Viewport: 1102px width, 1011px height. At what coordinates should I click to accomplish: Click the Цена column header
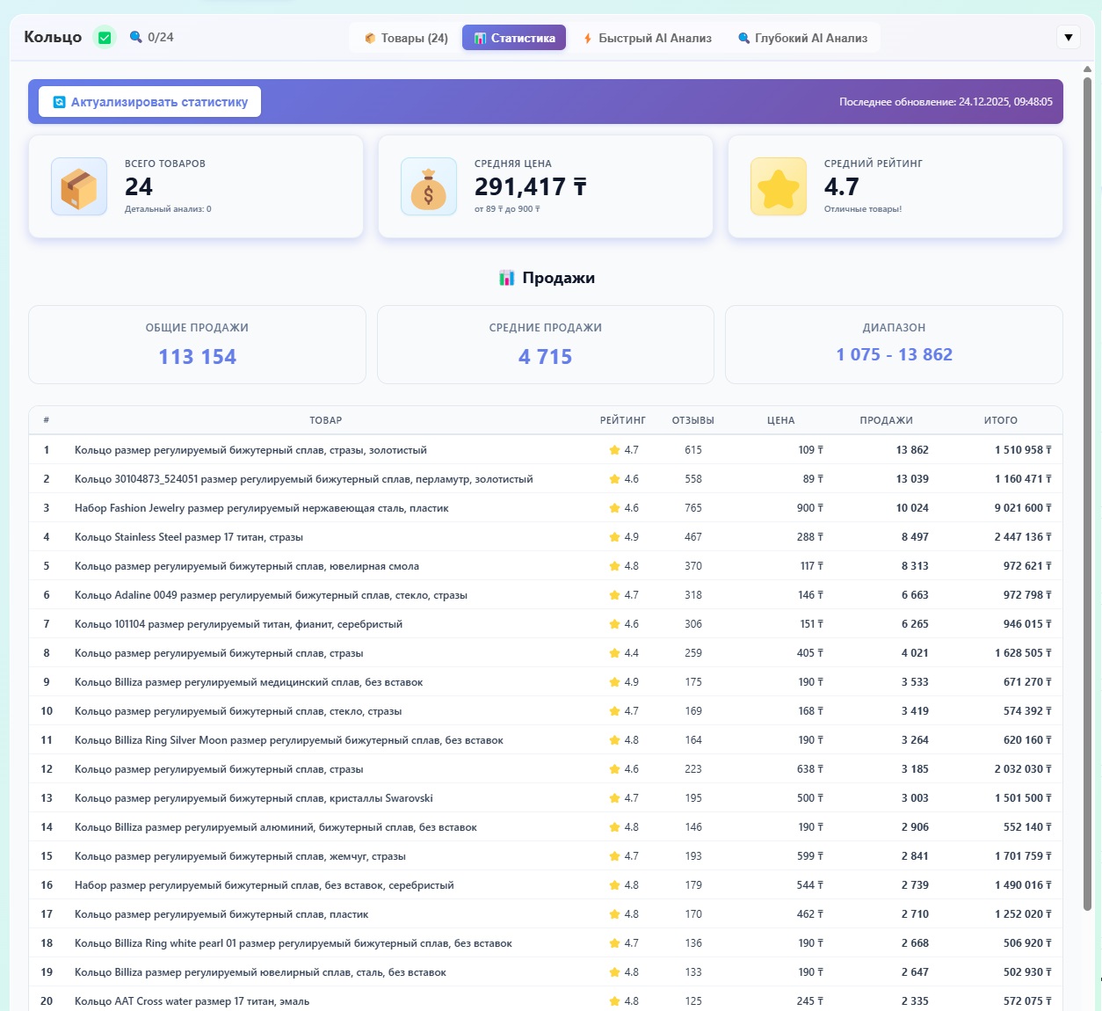click(x=780, y=420)
